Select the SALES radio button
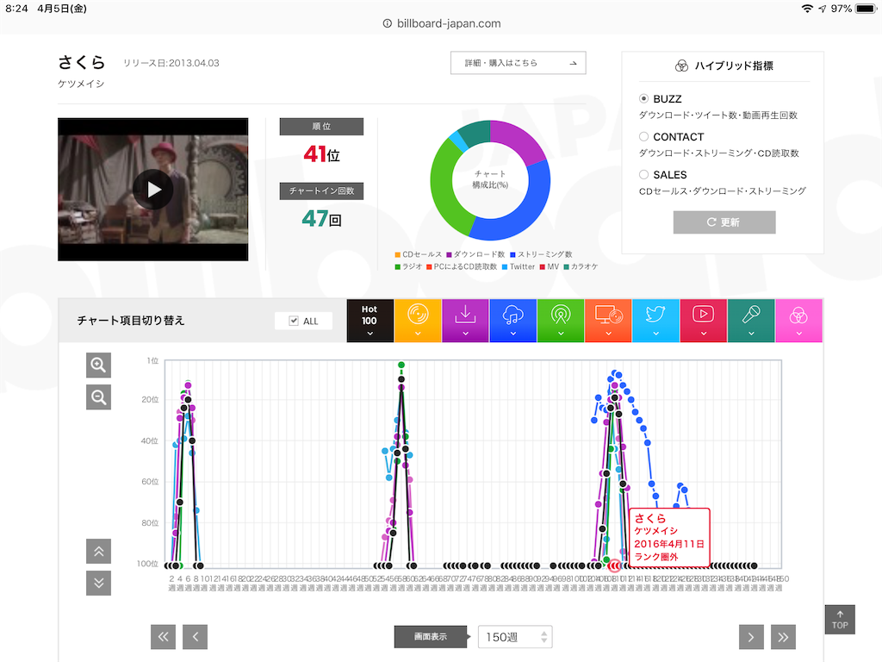The image size is (882, 662). (x=644, y=174)
